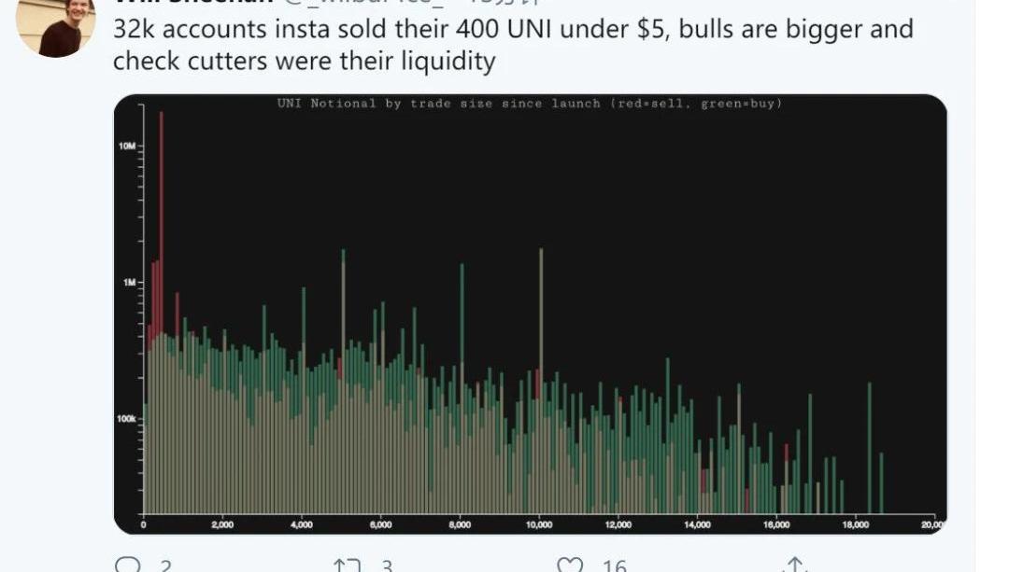
Task: Click the "18,000" x-axis tick label
Action: [855, 525]
